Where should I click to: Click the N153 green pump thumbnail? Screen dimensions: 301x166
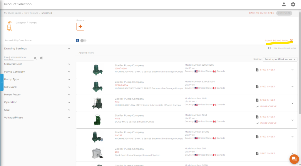point(97,120)
